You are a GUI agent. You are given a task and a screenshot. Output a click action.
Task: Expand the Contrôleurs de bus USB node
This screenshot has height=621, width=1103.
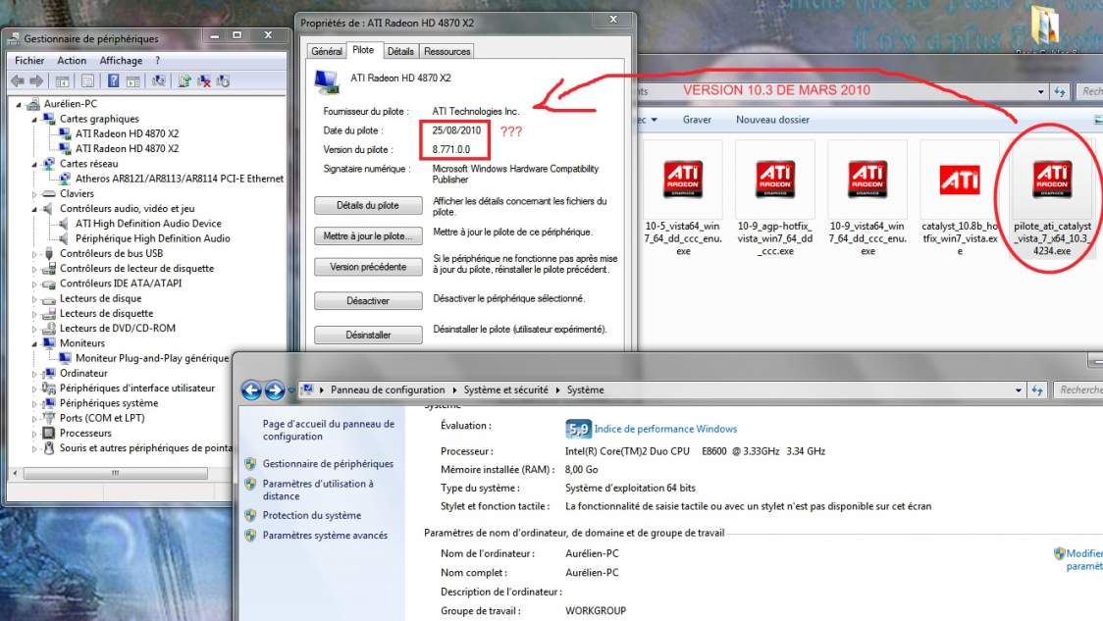(35, 254)
